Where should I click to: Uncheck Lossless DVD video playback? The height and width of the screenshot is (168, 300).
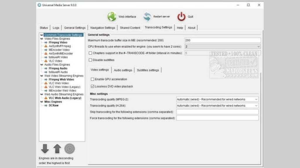tap(92, 86)
